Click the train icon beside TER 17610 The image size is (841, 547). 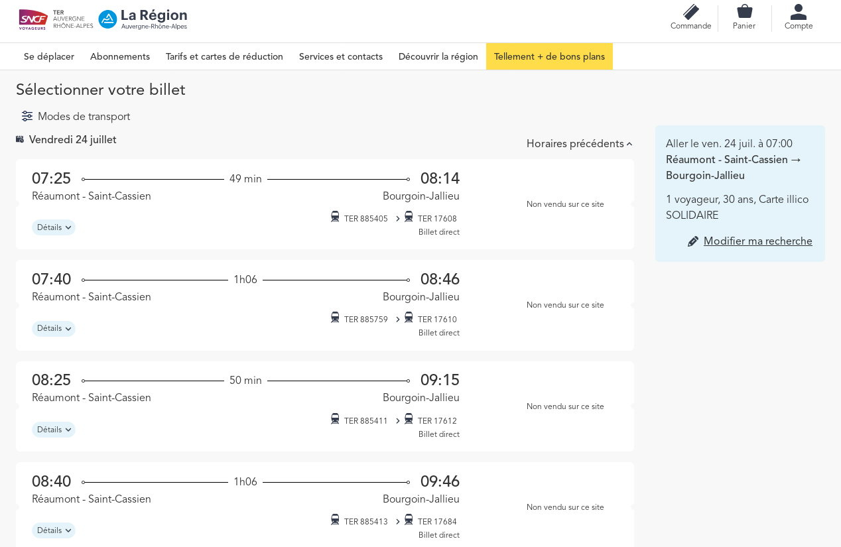pyautogui.click(x=409, y=318)
